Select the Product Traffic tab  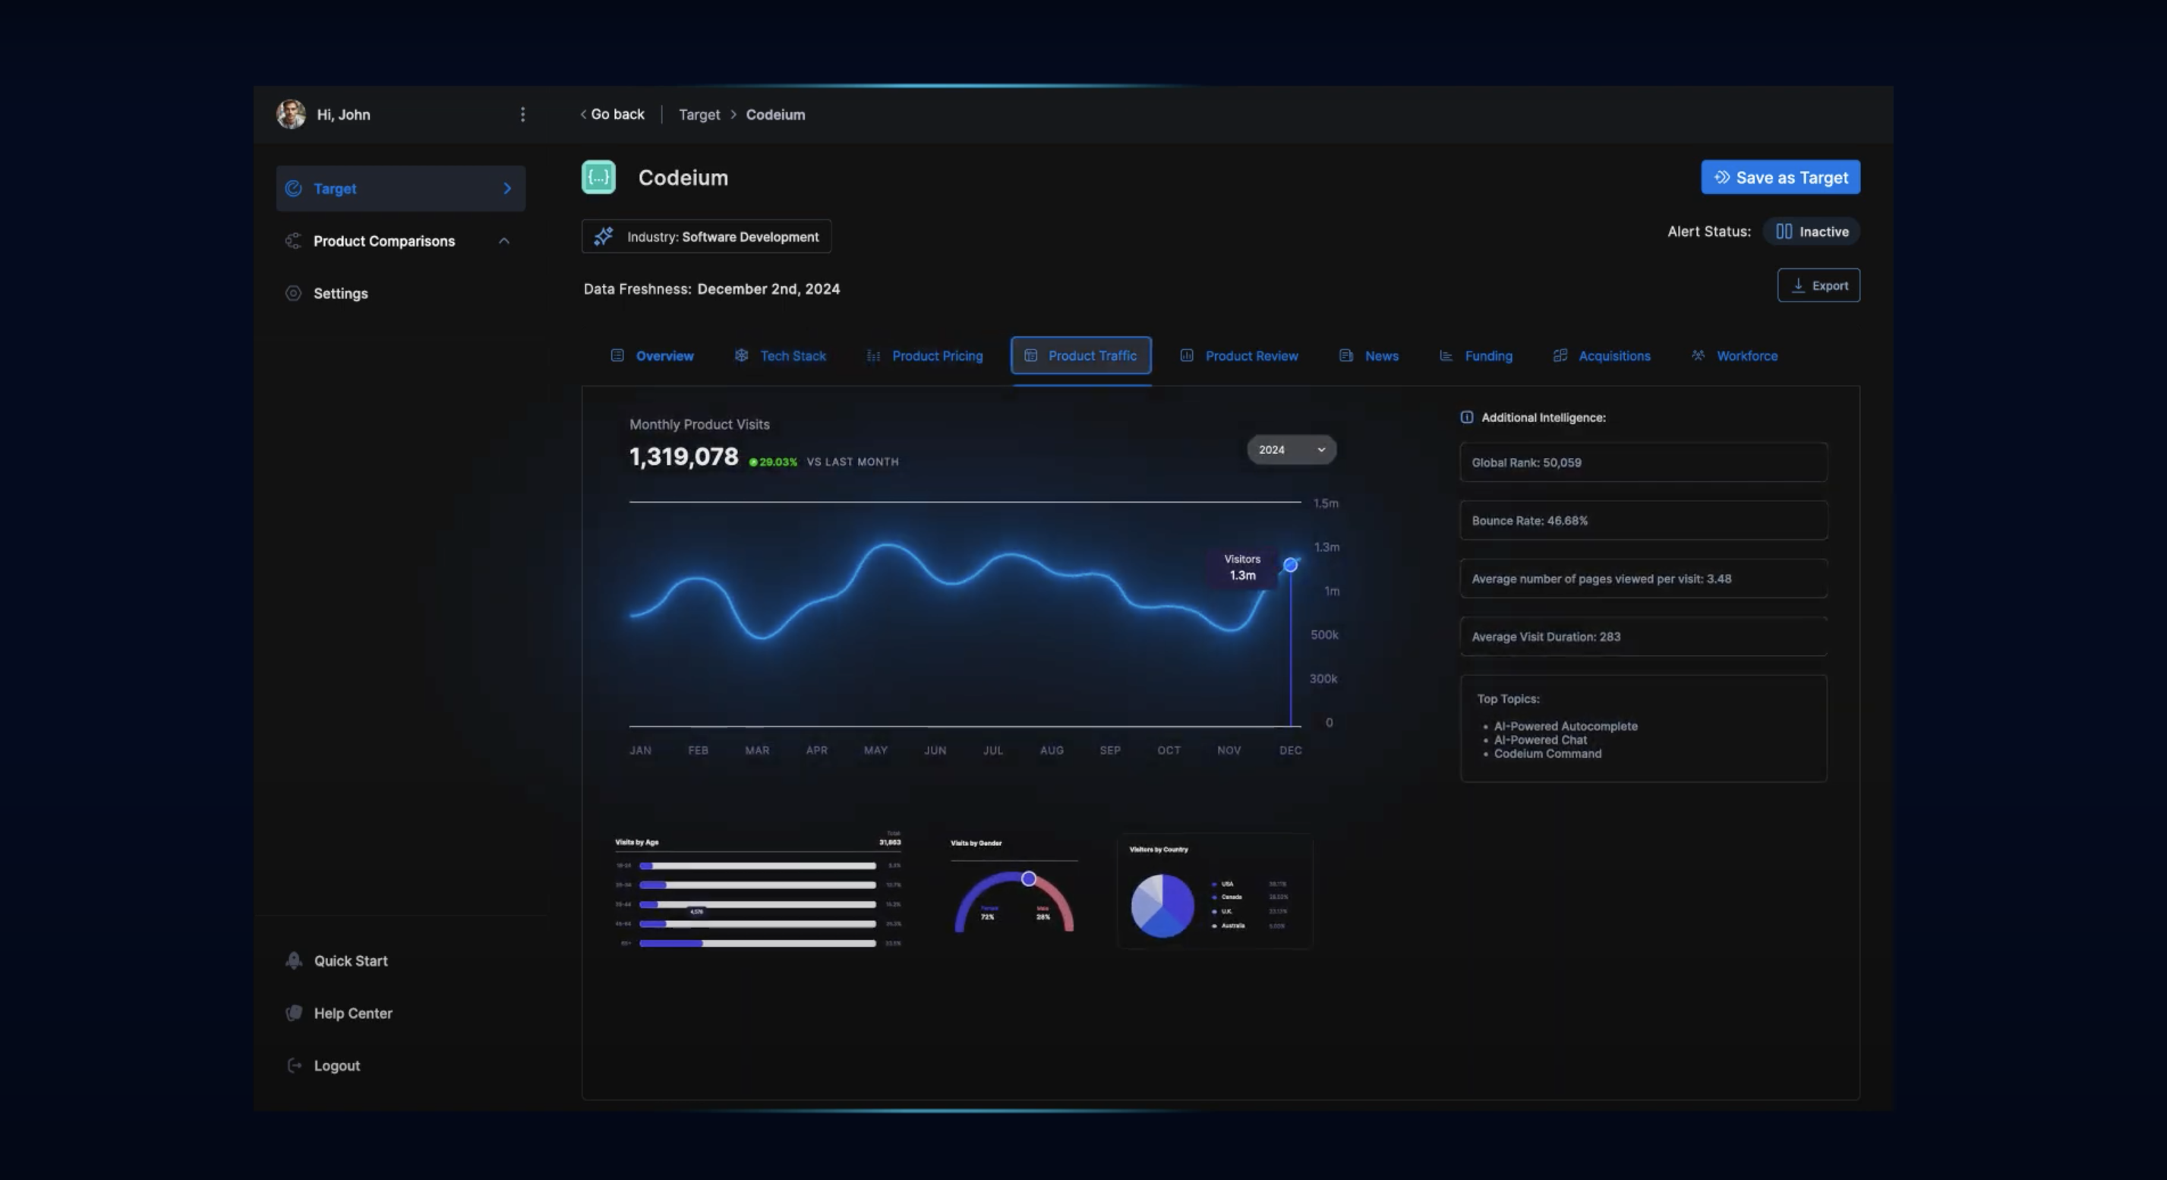1081,355
